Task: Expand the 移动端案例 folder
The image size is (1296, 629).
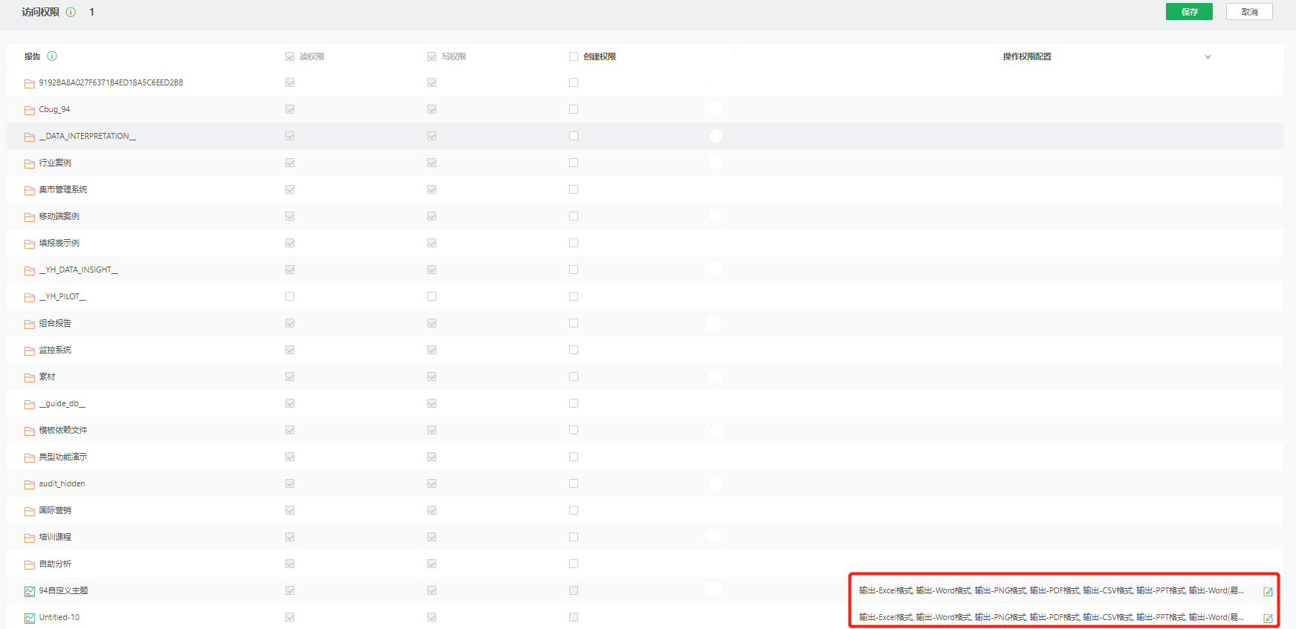Action: coord(59,216)
